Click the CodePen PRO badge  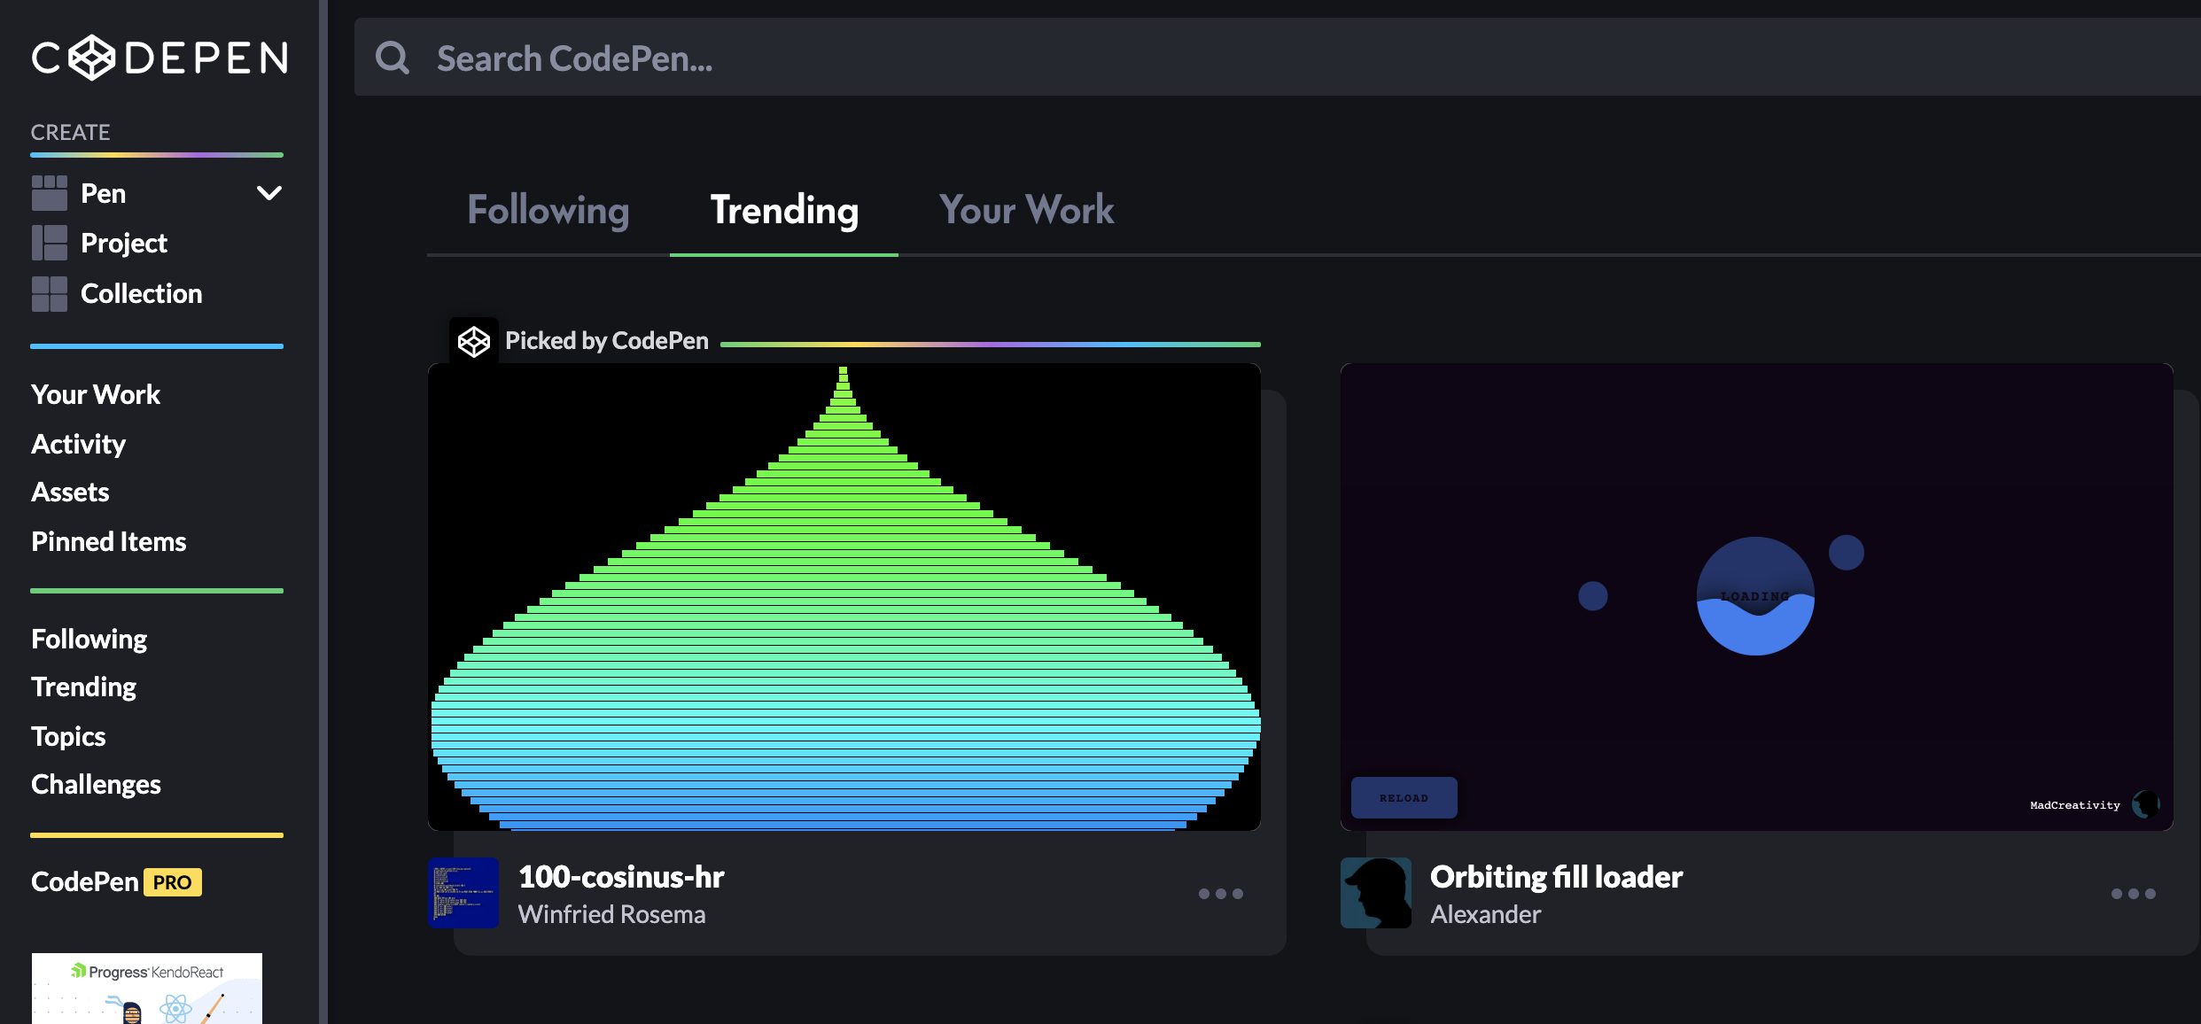(x=172, y=882)
